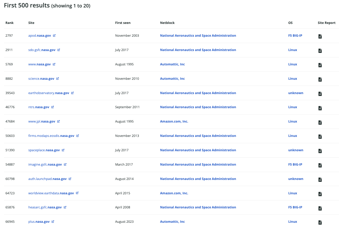Open site report icon for auth.launchpad.nasa.gov
This screenshot has width=339, height=227.
(x=320, y=180)
